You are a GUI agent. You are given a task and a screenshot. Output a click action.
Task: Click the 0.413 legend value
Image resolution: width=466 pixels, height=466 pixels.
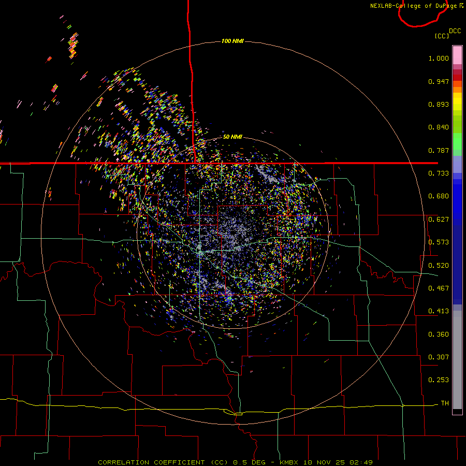[x=439, y=311]
